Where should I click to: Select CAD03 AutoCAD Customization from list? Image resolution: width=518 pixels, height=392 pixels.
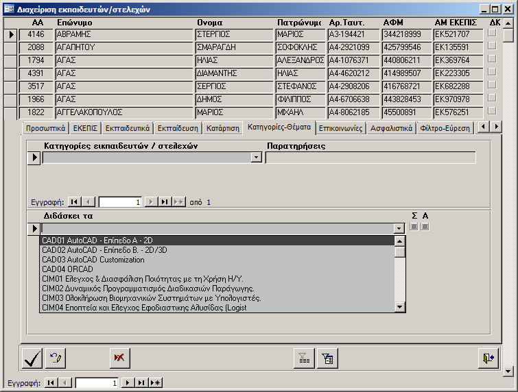(93, 260)
